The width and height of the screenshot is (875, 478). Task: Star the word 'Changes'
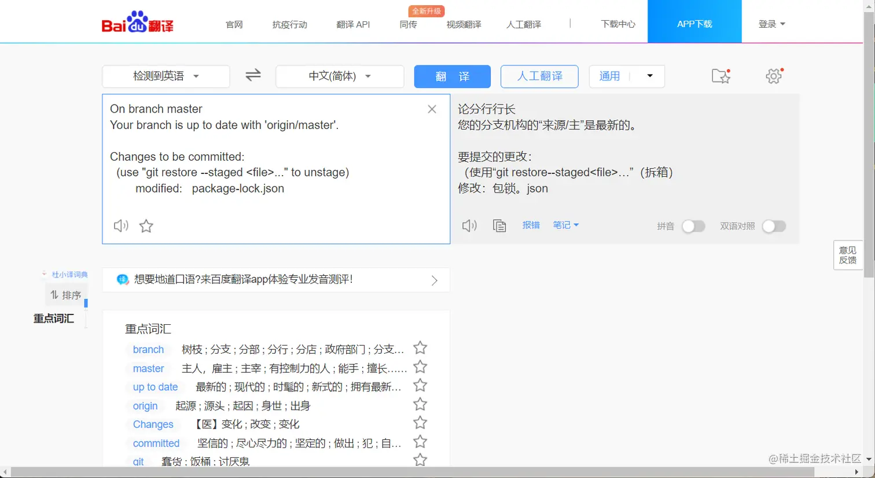[420, 423]
